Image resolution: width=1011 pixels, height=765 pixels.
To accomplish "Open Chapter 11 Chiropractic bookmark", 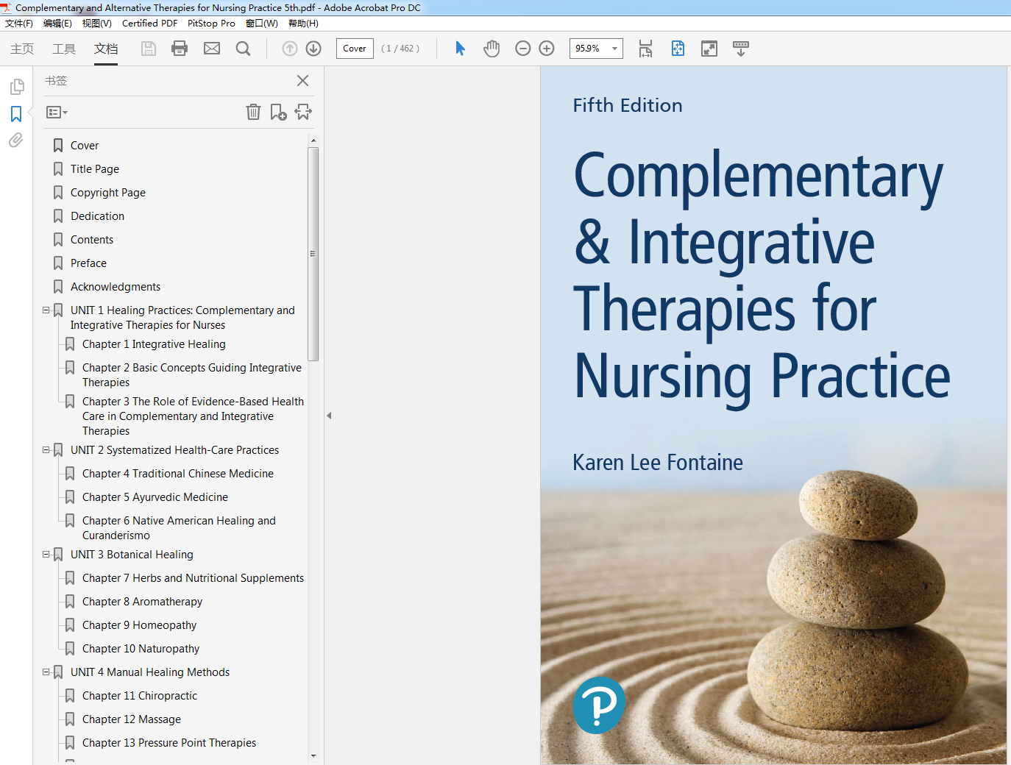I will point(140,696).
